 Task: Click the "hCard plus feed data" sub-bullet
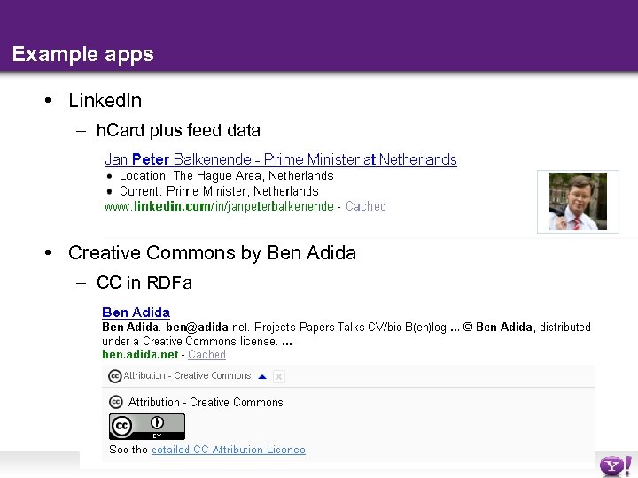click(x=178, y=130)
